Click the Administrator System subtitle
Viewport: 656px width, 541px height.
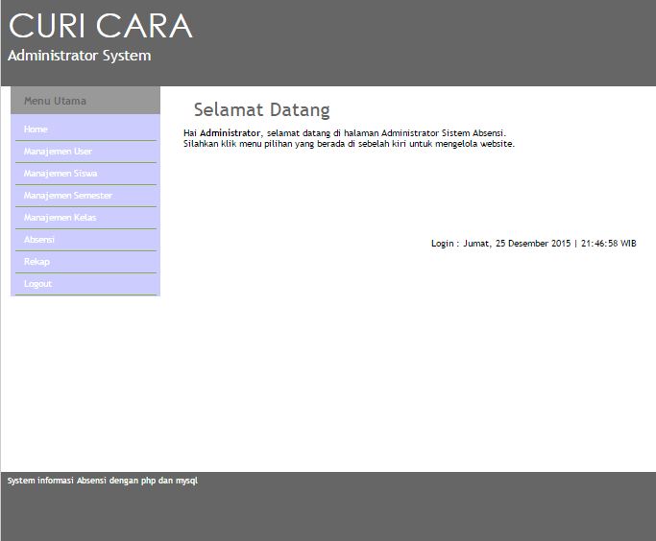pos(80,56)
